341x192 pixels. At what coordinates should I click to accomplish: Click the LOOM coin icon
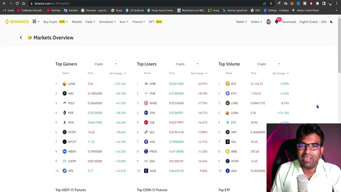click(64, 161)
